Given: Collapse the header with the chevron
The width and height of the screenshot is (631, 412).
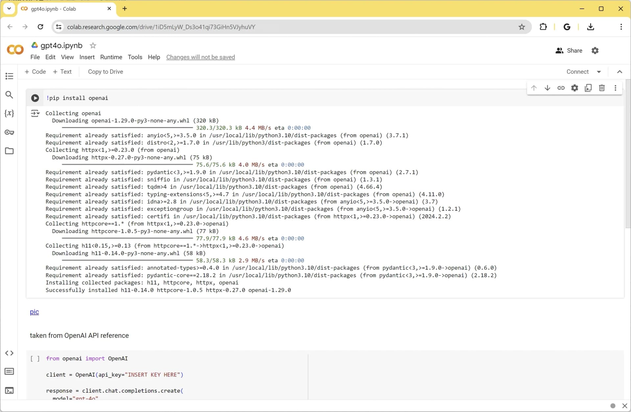Looking at the screenshot, I should tap(619, 72).
